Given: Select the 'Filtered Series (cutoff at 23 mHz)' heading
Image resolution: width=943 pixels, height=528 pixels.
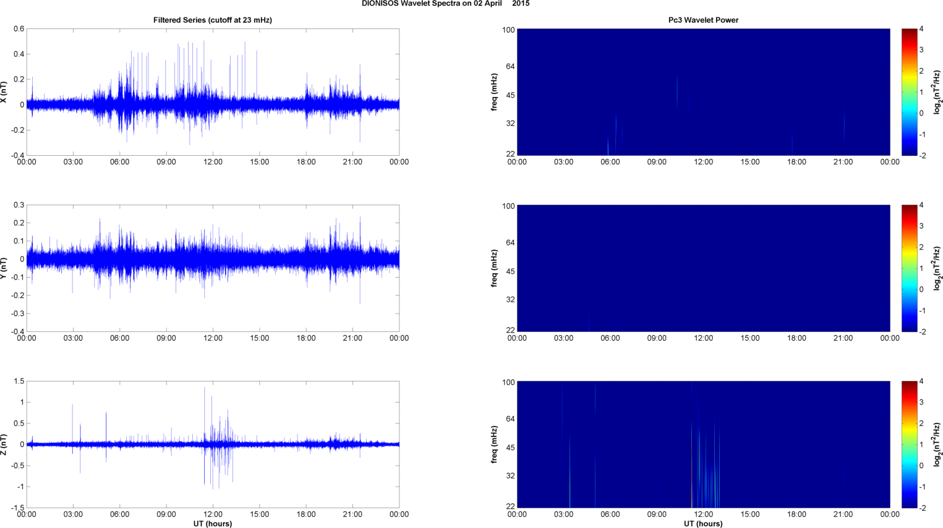Looking at the screenshot, I should (x=213, y=20).
